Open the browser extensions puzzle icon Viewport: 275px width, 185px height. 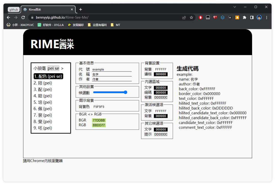(x=244, y=18)
